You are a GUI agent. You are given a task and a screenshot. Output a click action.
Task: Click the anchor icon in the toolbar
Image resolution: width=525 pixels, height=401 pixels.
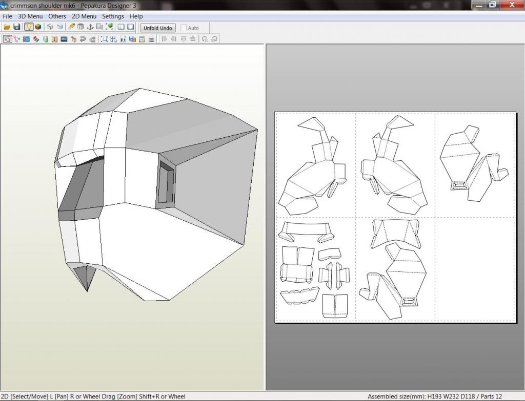point(90,27)
